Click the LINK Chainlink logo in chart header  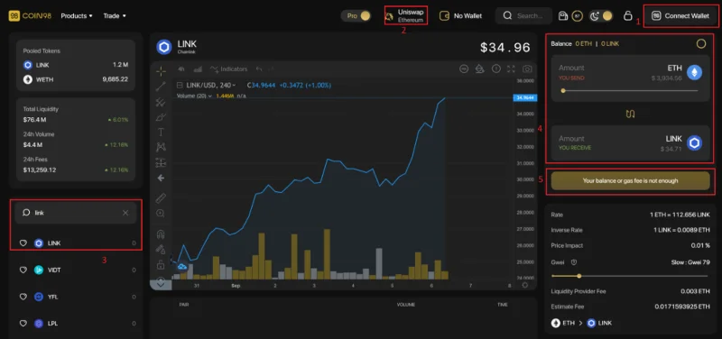point(164,47)
